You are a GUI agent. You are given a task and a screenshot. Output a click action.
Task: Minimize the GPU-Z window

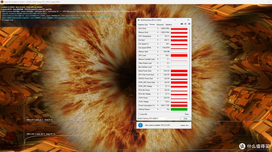click(175, 20)
